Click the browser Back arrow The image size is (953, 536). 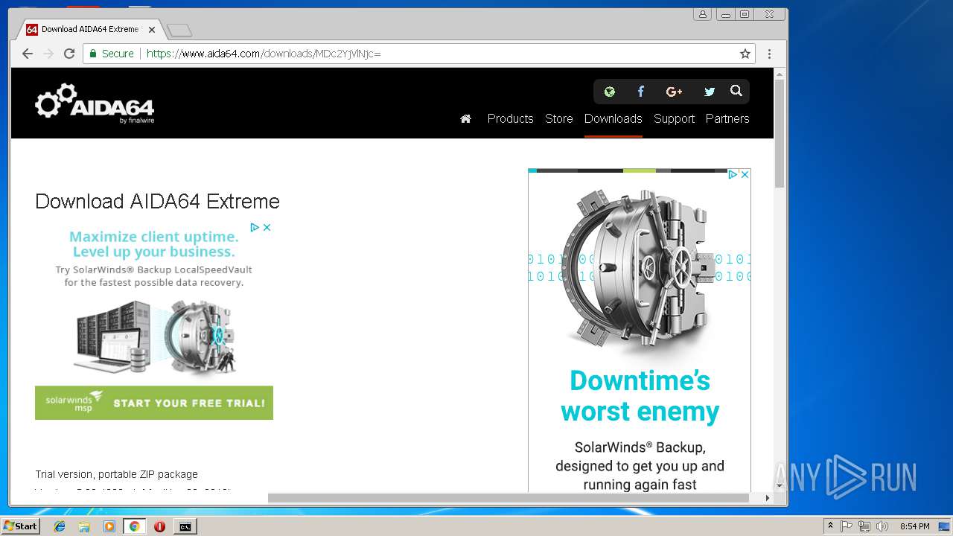tap(28, 54)
